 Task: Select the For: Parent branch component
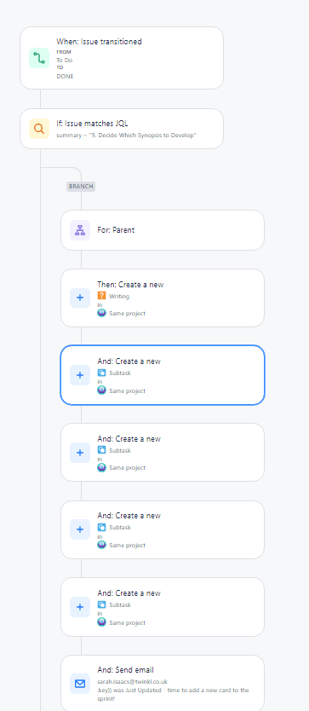click(x=163, y=230)
